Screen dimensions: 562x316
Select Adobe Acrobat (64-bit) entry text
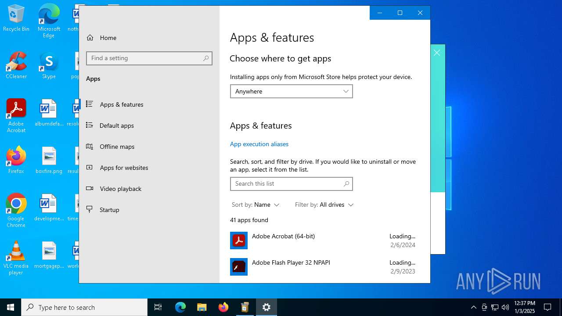pyautogui.click(x=283, y=236)
